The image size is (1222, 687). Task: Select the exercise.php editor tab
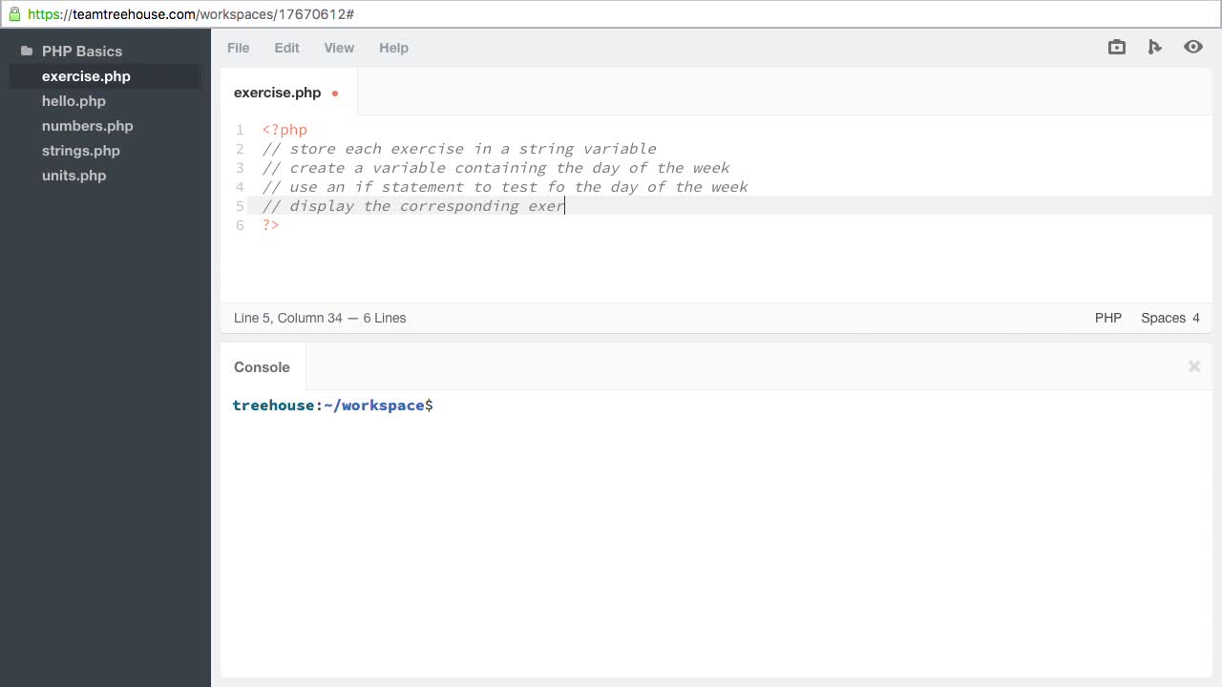[277, 93]
